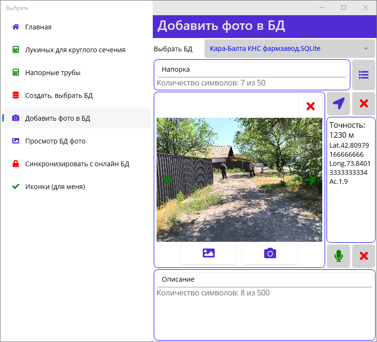Clear coordinates with red X beside navigation arrow
377x342 pixels.
tap(364, 104)
